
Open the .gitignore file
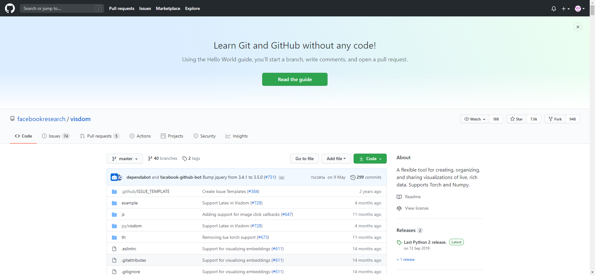pos(131,272)
